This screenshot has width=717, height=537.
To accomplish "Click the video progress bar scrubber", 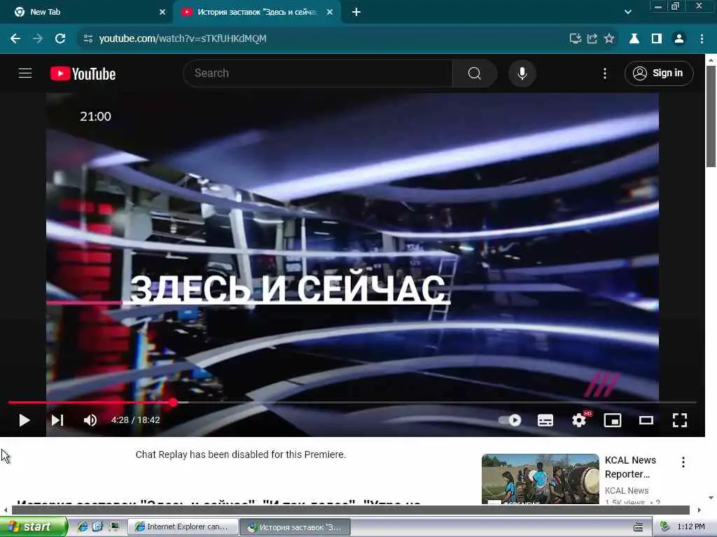I will click(173, 402).
